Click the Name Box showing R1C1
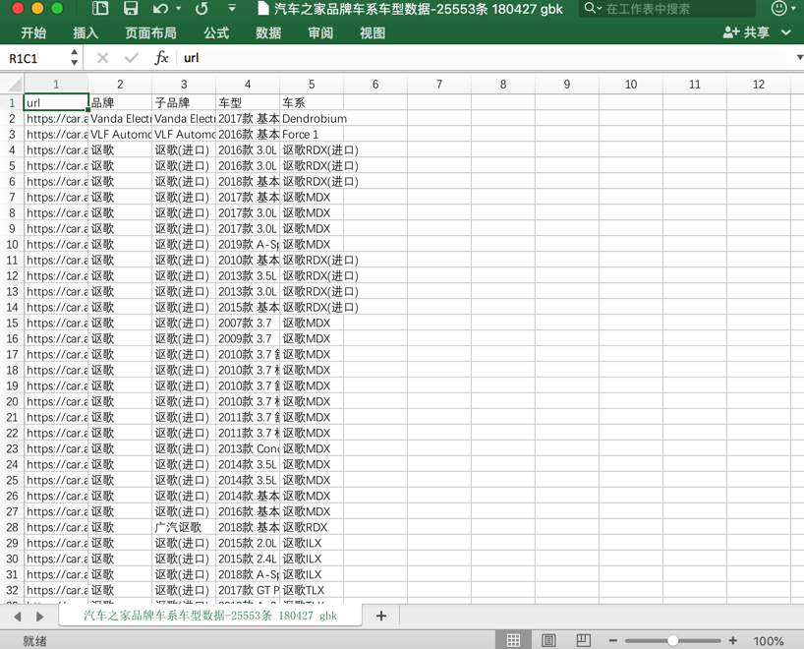 click(x=36, y=58)
